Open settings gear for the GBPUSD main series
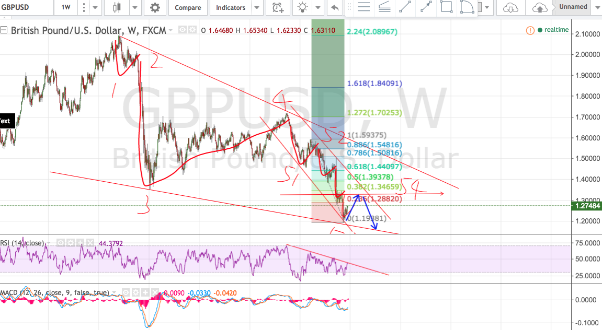 coord(192,30)
